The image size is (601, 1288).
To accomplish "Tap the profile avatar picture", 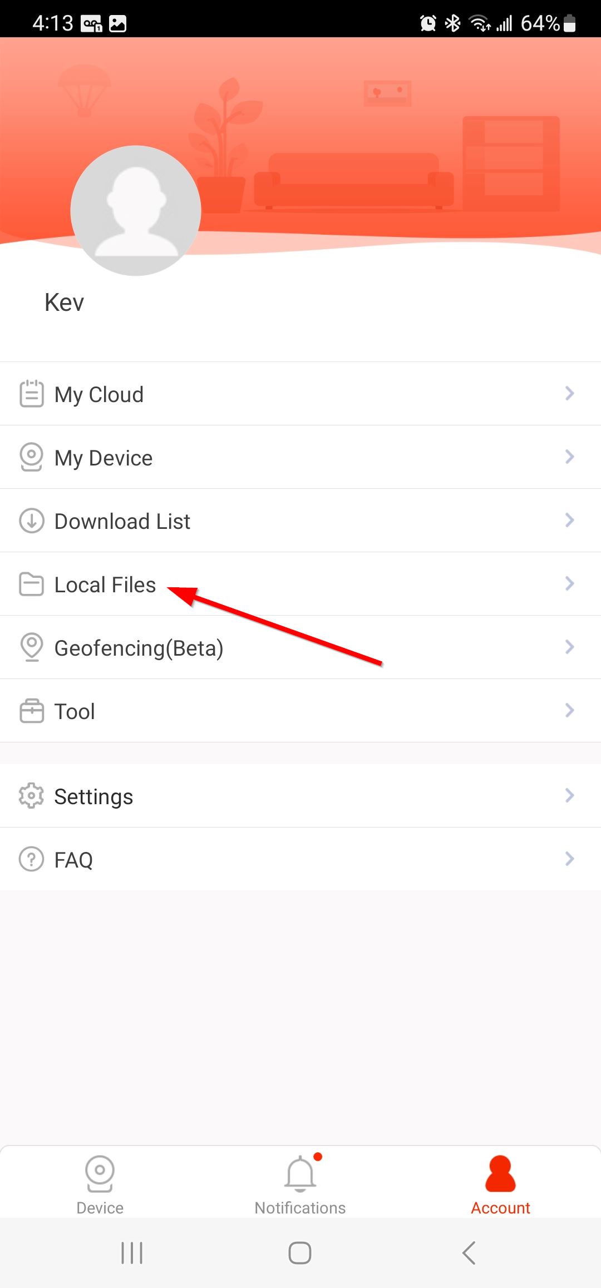I will click(136, 211).
